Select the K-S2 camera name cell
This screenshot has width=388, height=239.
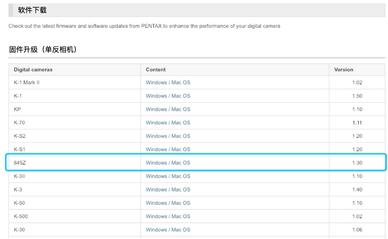tap(75, 136)
